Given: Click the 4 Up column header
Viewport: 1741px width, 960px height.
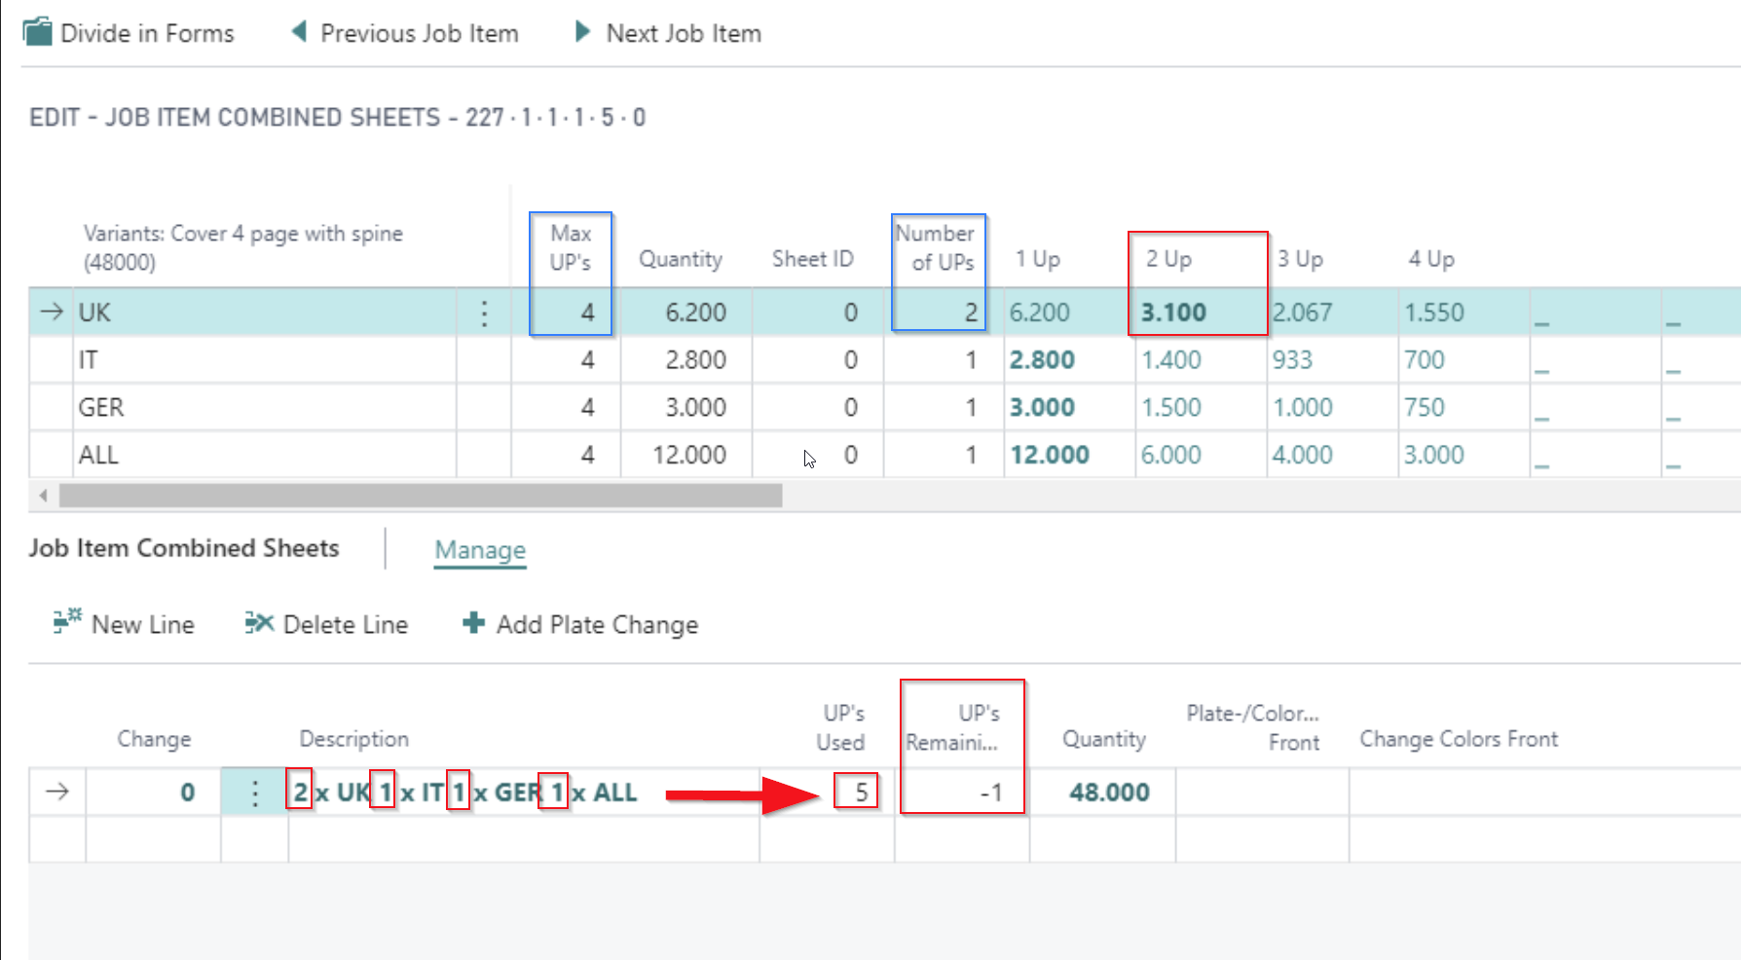Looking at the screenshot, I should (x=1431, y=259).
